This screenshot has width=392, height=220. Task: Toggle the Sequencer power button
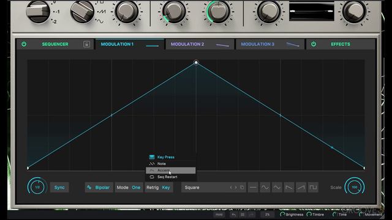click(24, 44)
